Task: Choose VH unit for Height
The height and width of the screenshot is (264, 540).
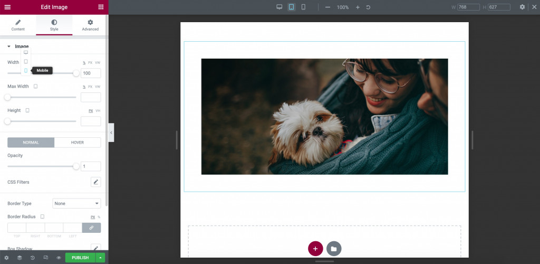Action: 98,111
